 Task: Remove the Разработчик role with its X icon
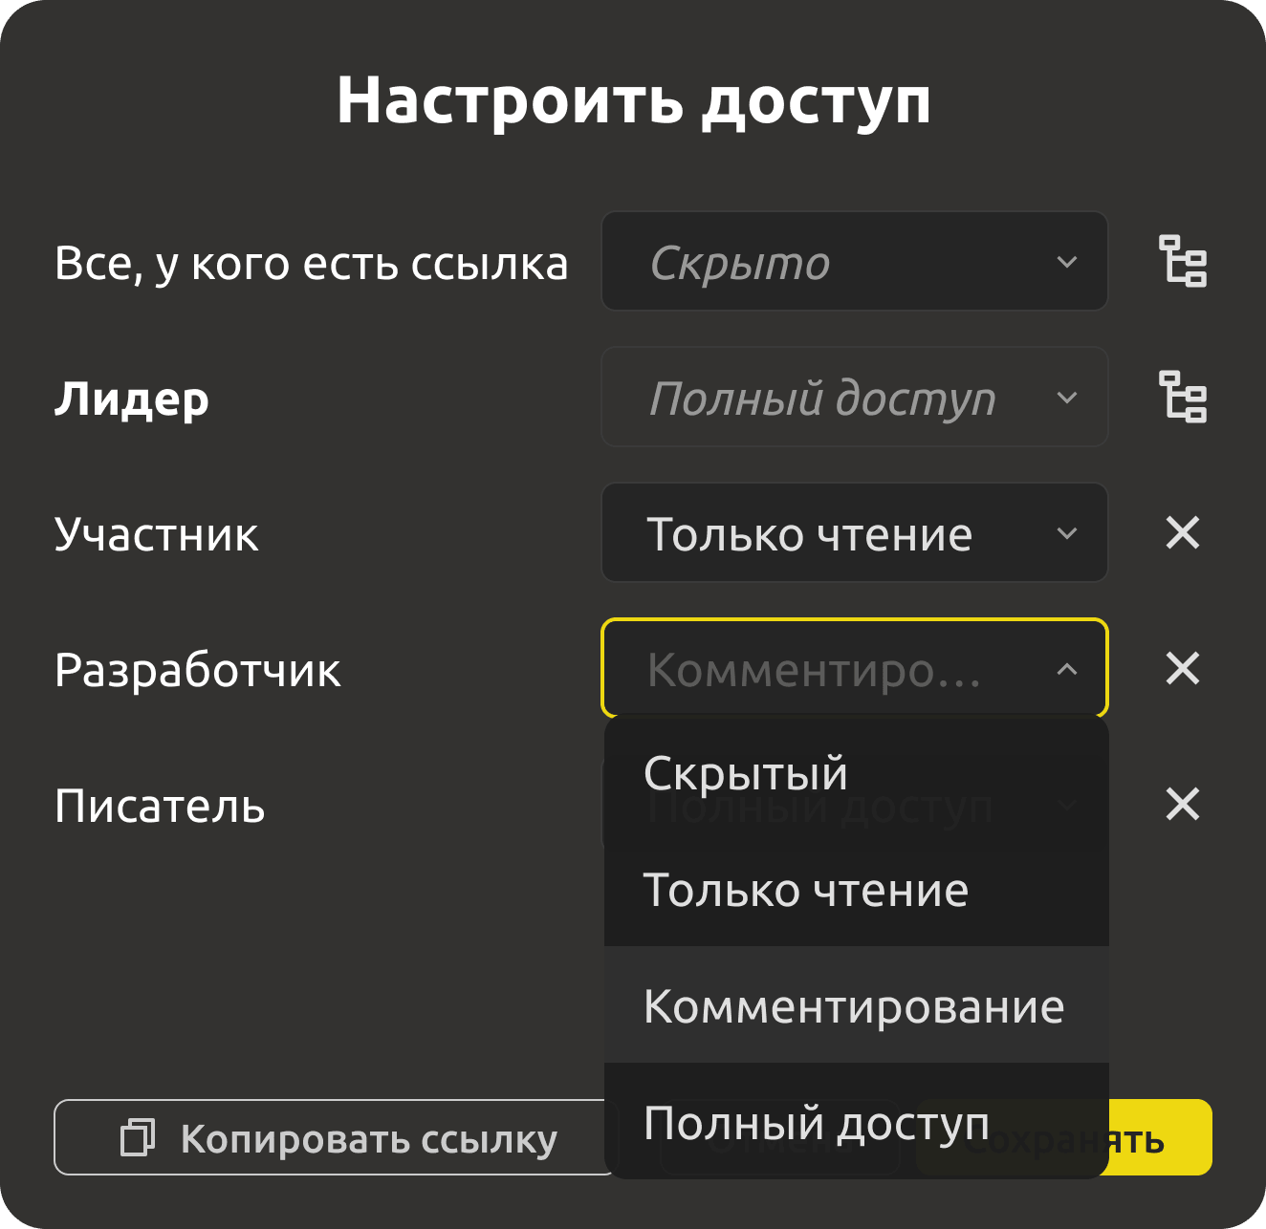pos(1183,668)
